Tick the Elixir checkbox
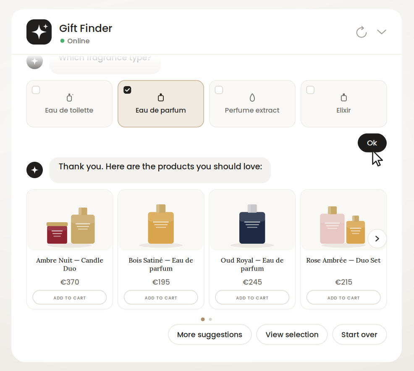414x371 pixels. pos(310,90)
